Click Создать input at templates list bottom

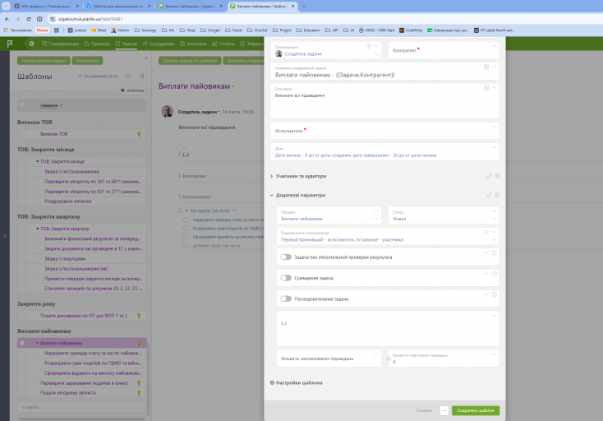pos(81,407)
